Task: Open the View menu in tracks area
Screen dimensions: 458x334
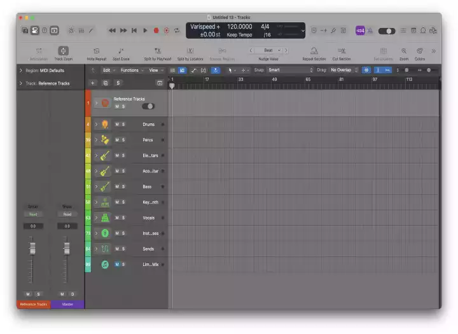Action: tap(156, 70)
